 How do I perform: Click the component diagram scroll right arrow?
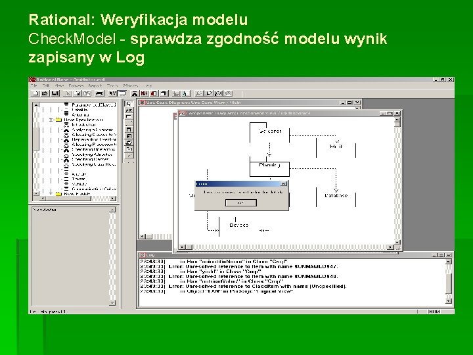coord(391,247)
